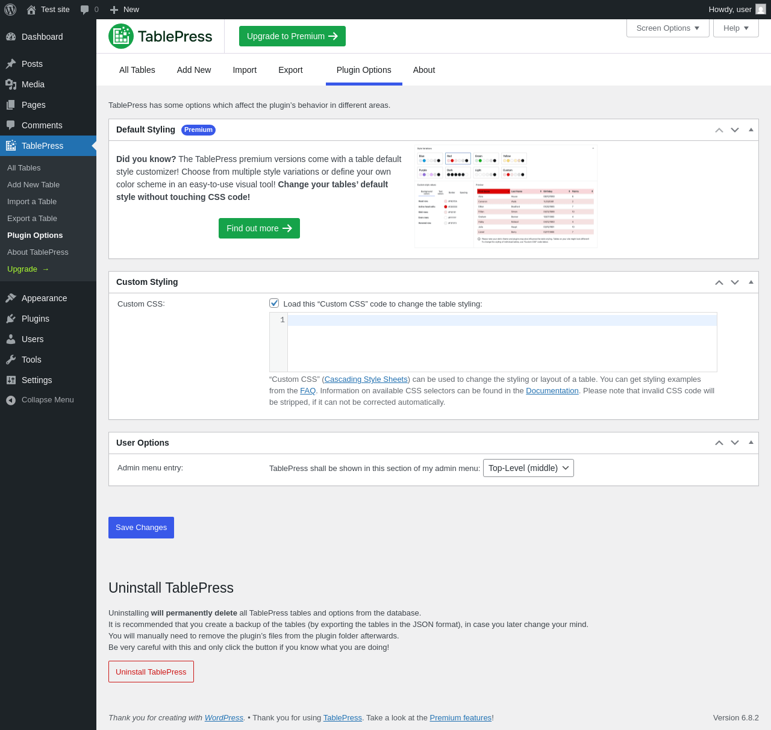The image size is (771, 730).
Task: Open the user avatar in admin bar
Action: point(761,10)
